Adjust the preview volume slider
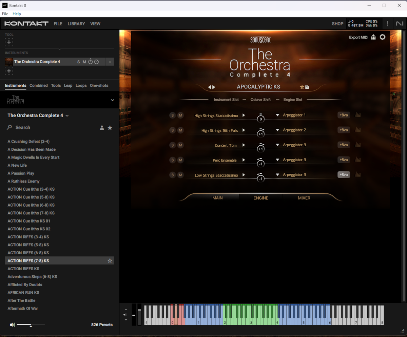Image resolution: width=407 pixels, height=337 pixels. pos(31,325)
